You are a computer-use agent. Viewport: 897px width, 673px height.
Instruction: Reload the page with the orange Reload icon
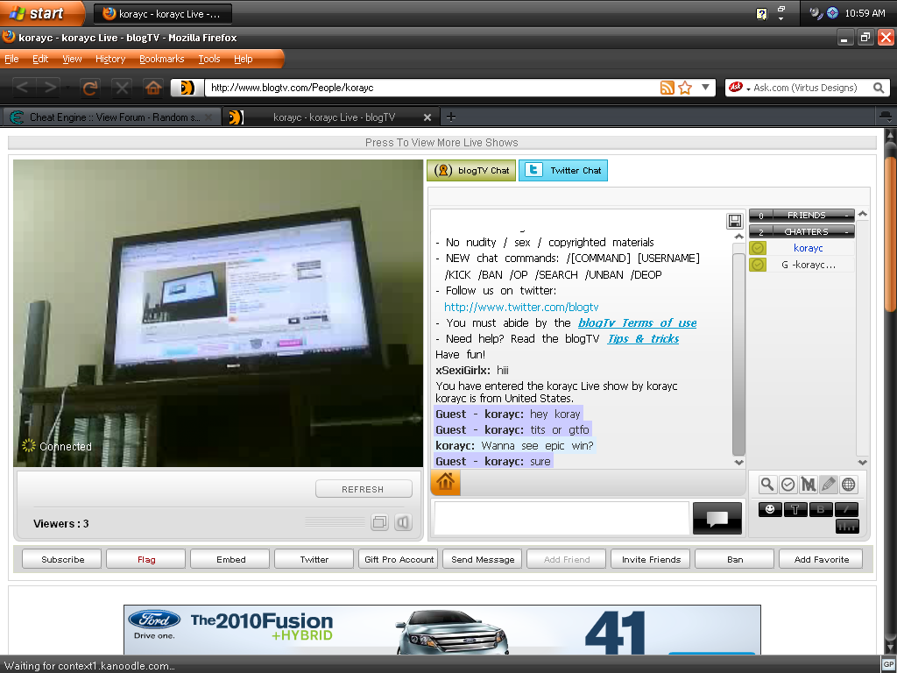pyautogui.click(x=89, y=89)
